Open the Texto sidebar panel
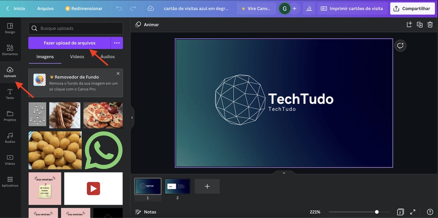 [x=10, y=94]
